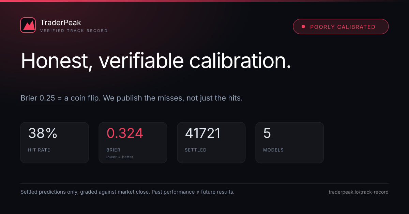The width and height of the screenshot is (409, 214).
Task: Click the 41721 settled count
Action: [x=203, y=133]
